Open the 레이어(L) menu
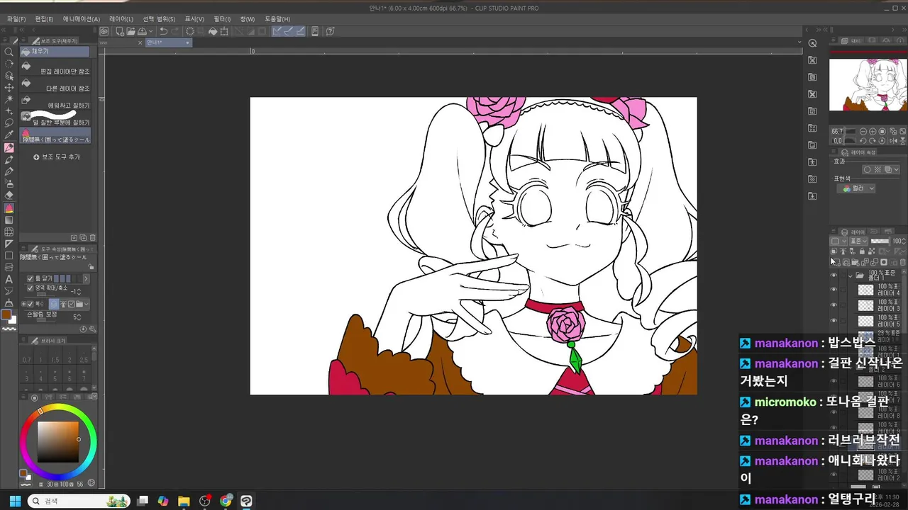This screenshot has height=510, width=908. [121, 19]
